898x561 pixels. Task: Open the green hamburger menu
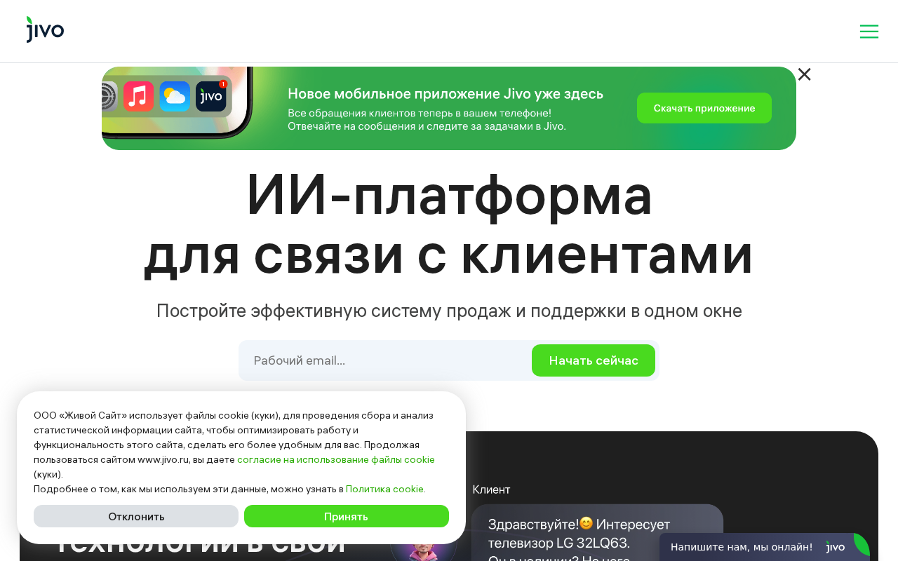(x=869, y=32)
